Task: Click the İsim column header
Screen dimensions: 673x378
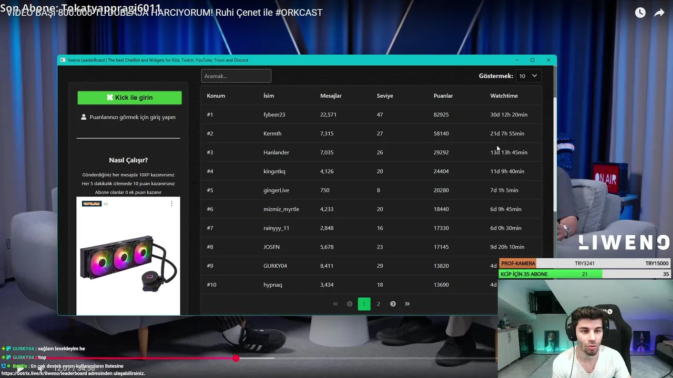Action: coord(269,96)
